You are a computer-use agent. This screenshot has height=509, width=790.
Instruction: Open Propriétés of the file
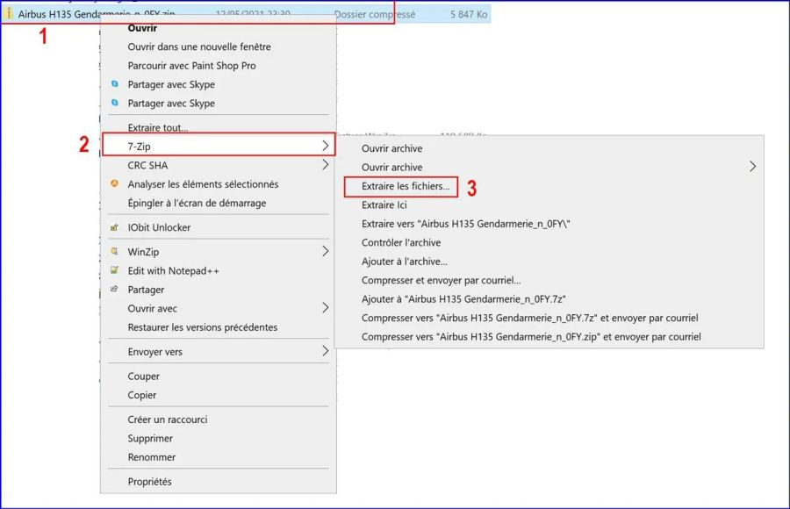click(x=149, y=482)
